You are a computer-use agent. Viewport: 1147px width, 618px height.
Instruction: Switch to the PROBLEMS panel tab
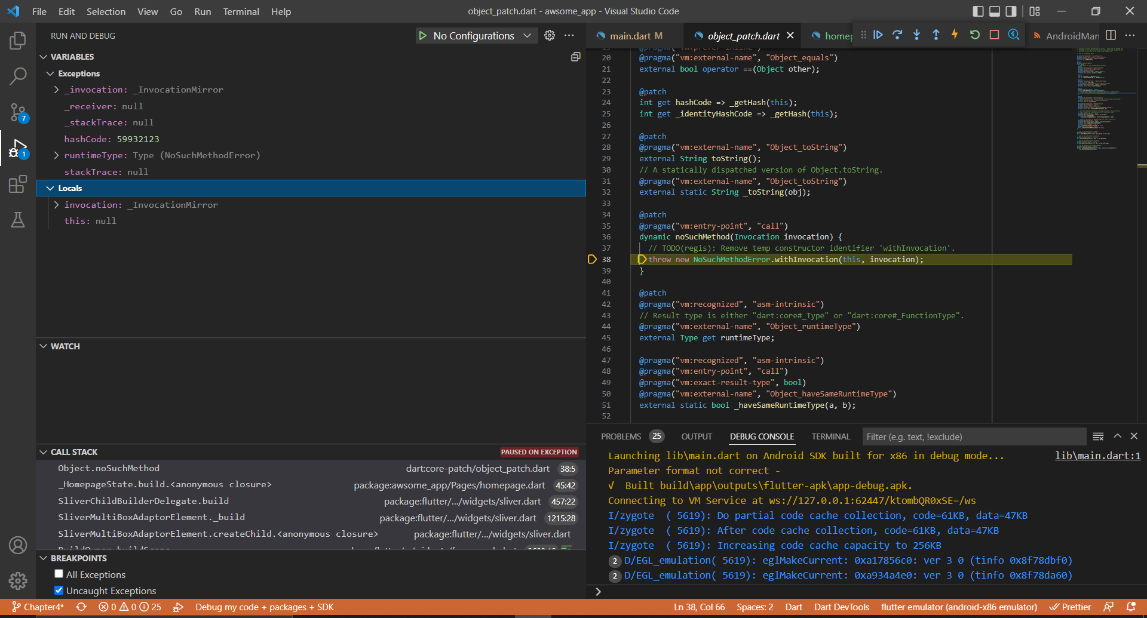pos(621,436)
